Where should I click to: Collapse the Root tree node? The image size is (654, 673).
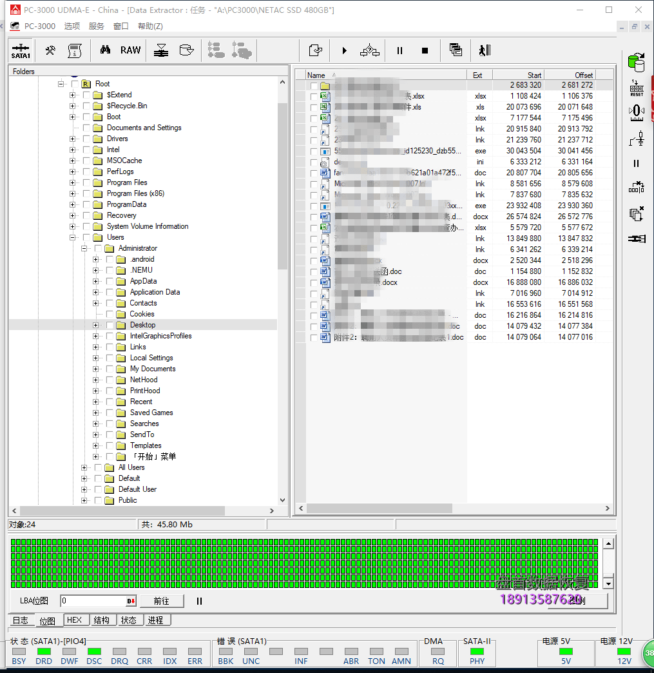coord(61,84)
